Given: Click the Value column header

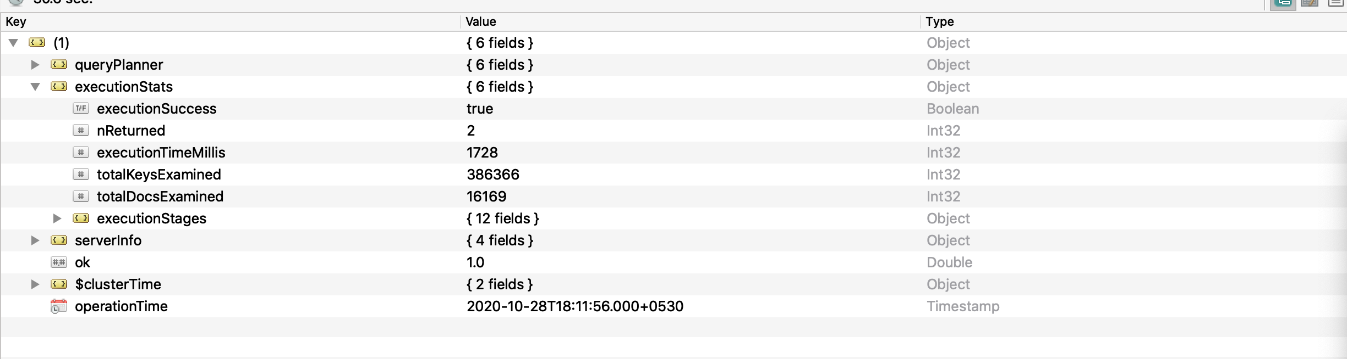Looking at the screenshot, I should point(480,21).
